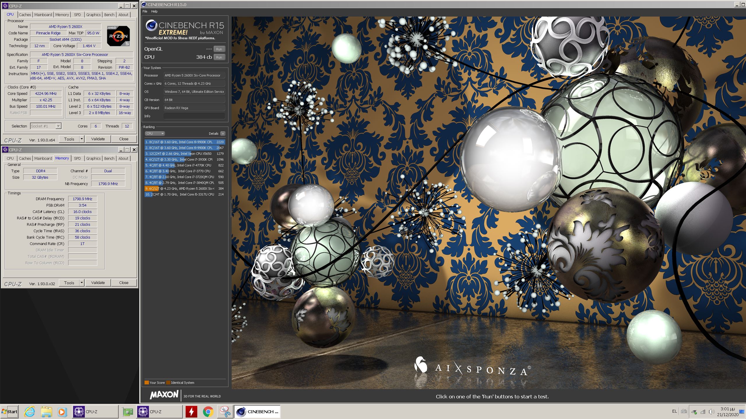Open the red lightning bolt taskbar app

[191, 411]
